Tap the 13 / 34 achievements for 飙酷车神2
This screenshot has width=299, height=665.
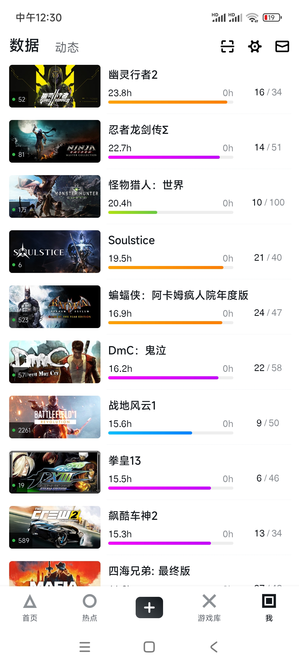[x=268, y=533]
